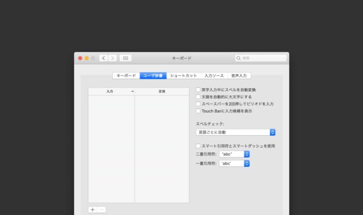Open the ショートカット tab
This screenshot has width=363, height=215.
point(184,76)
